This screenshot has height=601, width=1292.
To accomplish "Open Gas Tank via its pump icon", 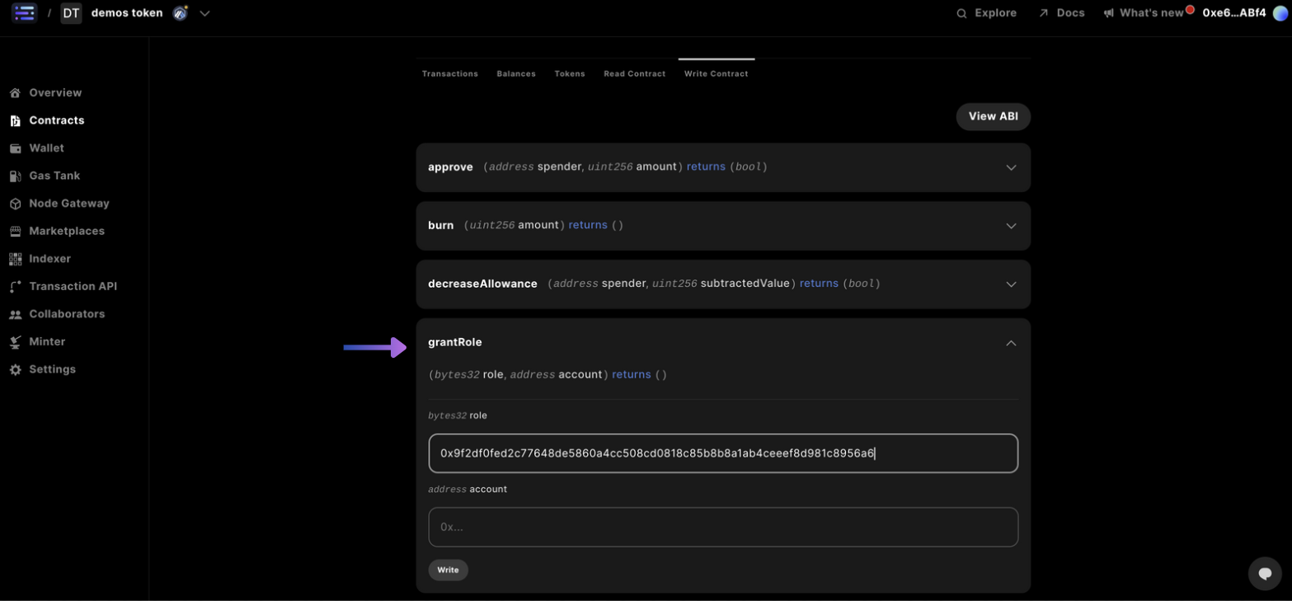I will (x=15, y=176).
